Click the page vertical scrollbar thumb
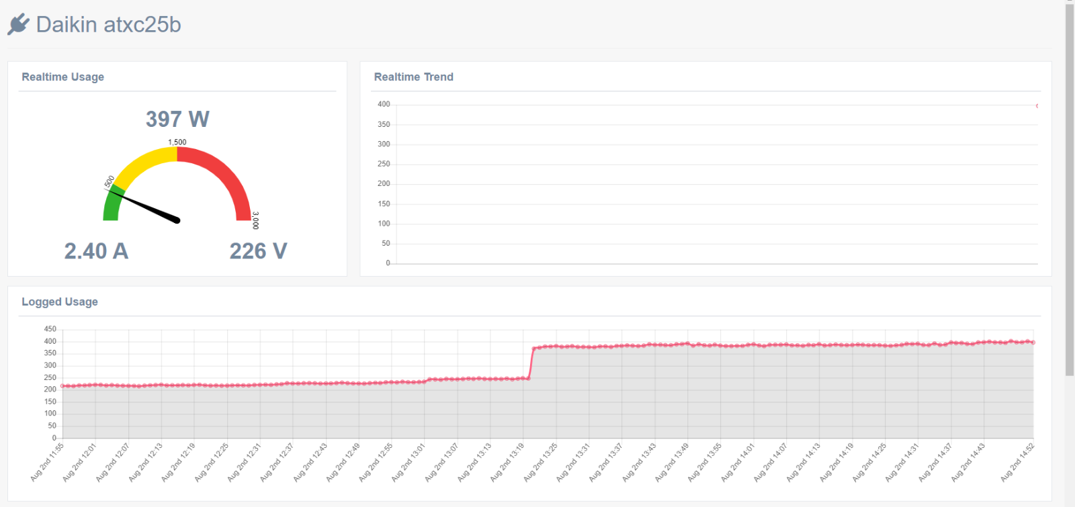The height and width of the screenshot is (507, 1075). coord(1070,189)
